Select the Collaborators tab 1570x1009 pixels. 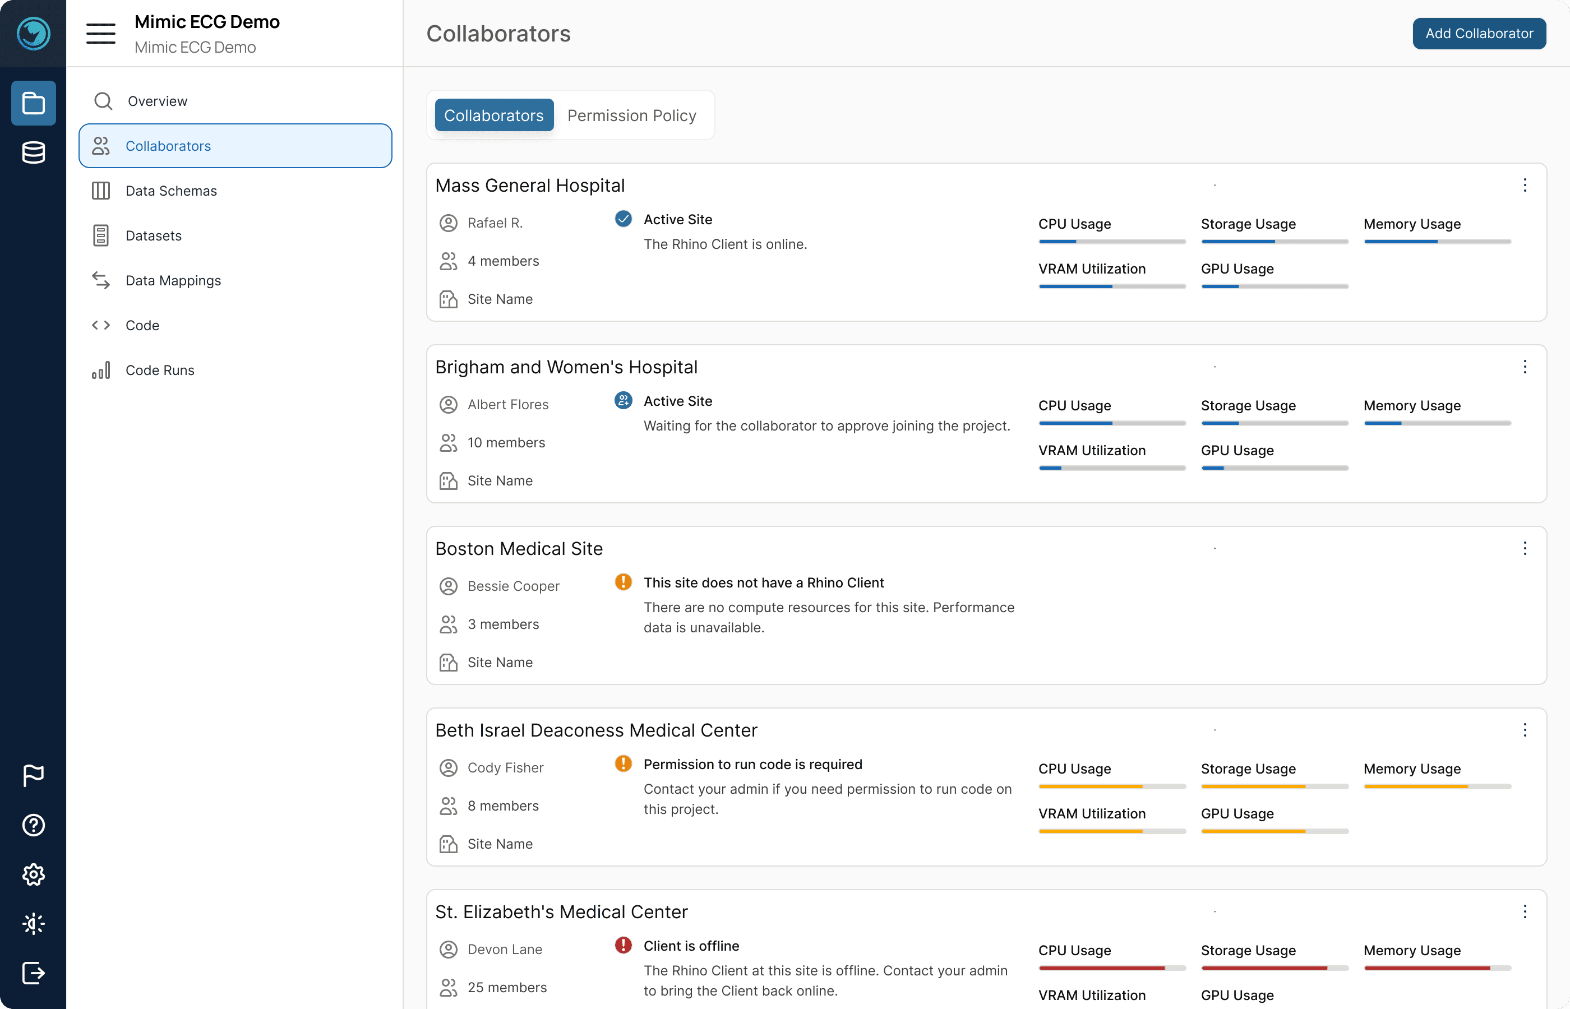point(494,115)
